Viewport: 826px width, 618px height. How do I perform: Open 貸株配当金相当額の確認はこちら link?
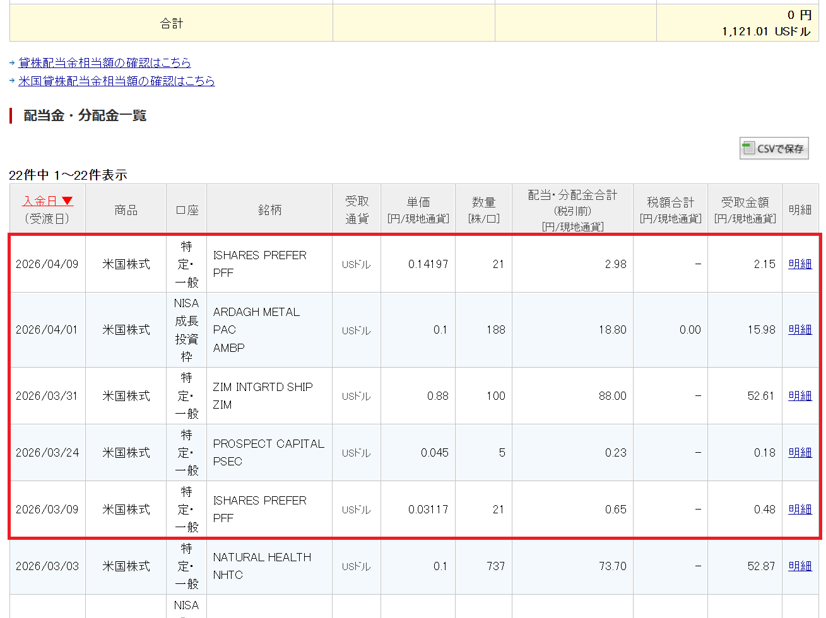click(104, 63)
